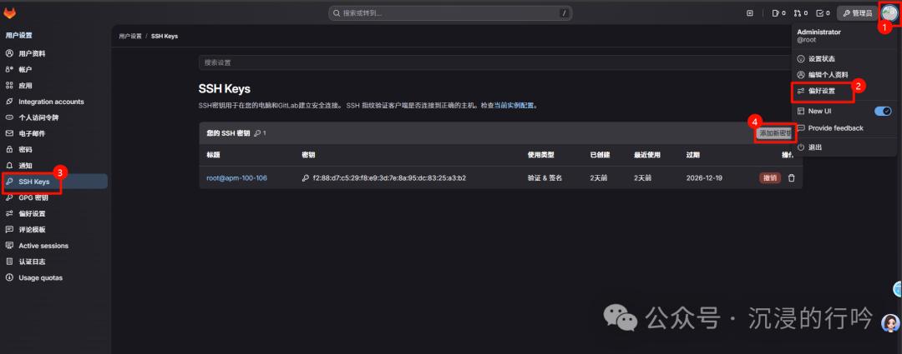The width and height of the screenshot is (902, 354).
Task: Click 用户设置 in the breadcrumb
Action: click(x=130, y=36)
